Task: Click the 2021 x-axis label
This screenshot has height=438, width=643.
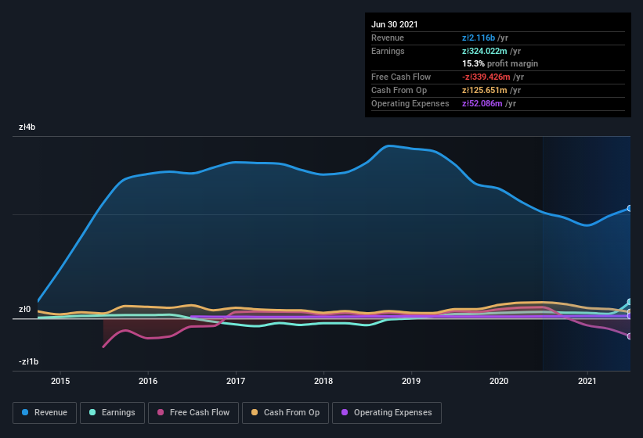Action: [587, 381]
